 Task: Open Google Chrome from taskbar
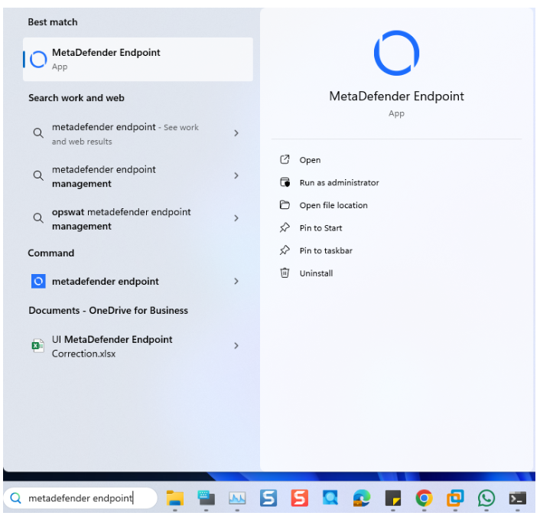point(424,498)
